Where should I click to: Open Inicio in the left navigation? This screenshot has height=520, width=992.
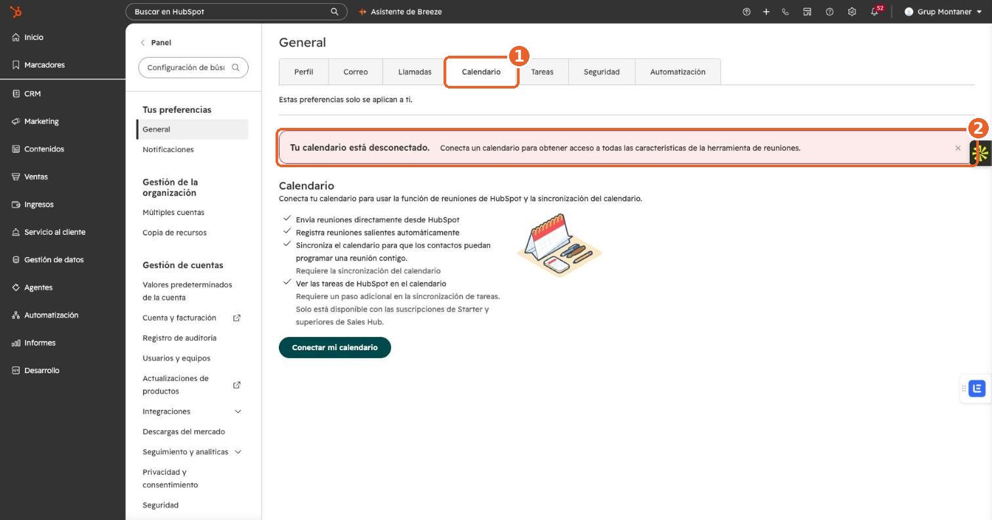(x=28, y=37)
